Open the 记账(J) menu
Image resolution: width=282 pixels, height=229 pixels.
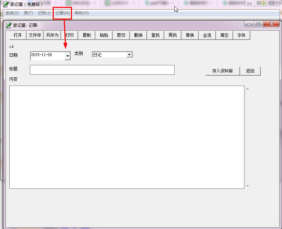pyautogui.click(x=44, y=13)
